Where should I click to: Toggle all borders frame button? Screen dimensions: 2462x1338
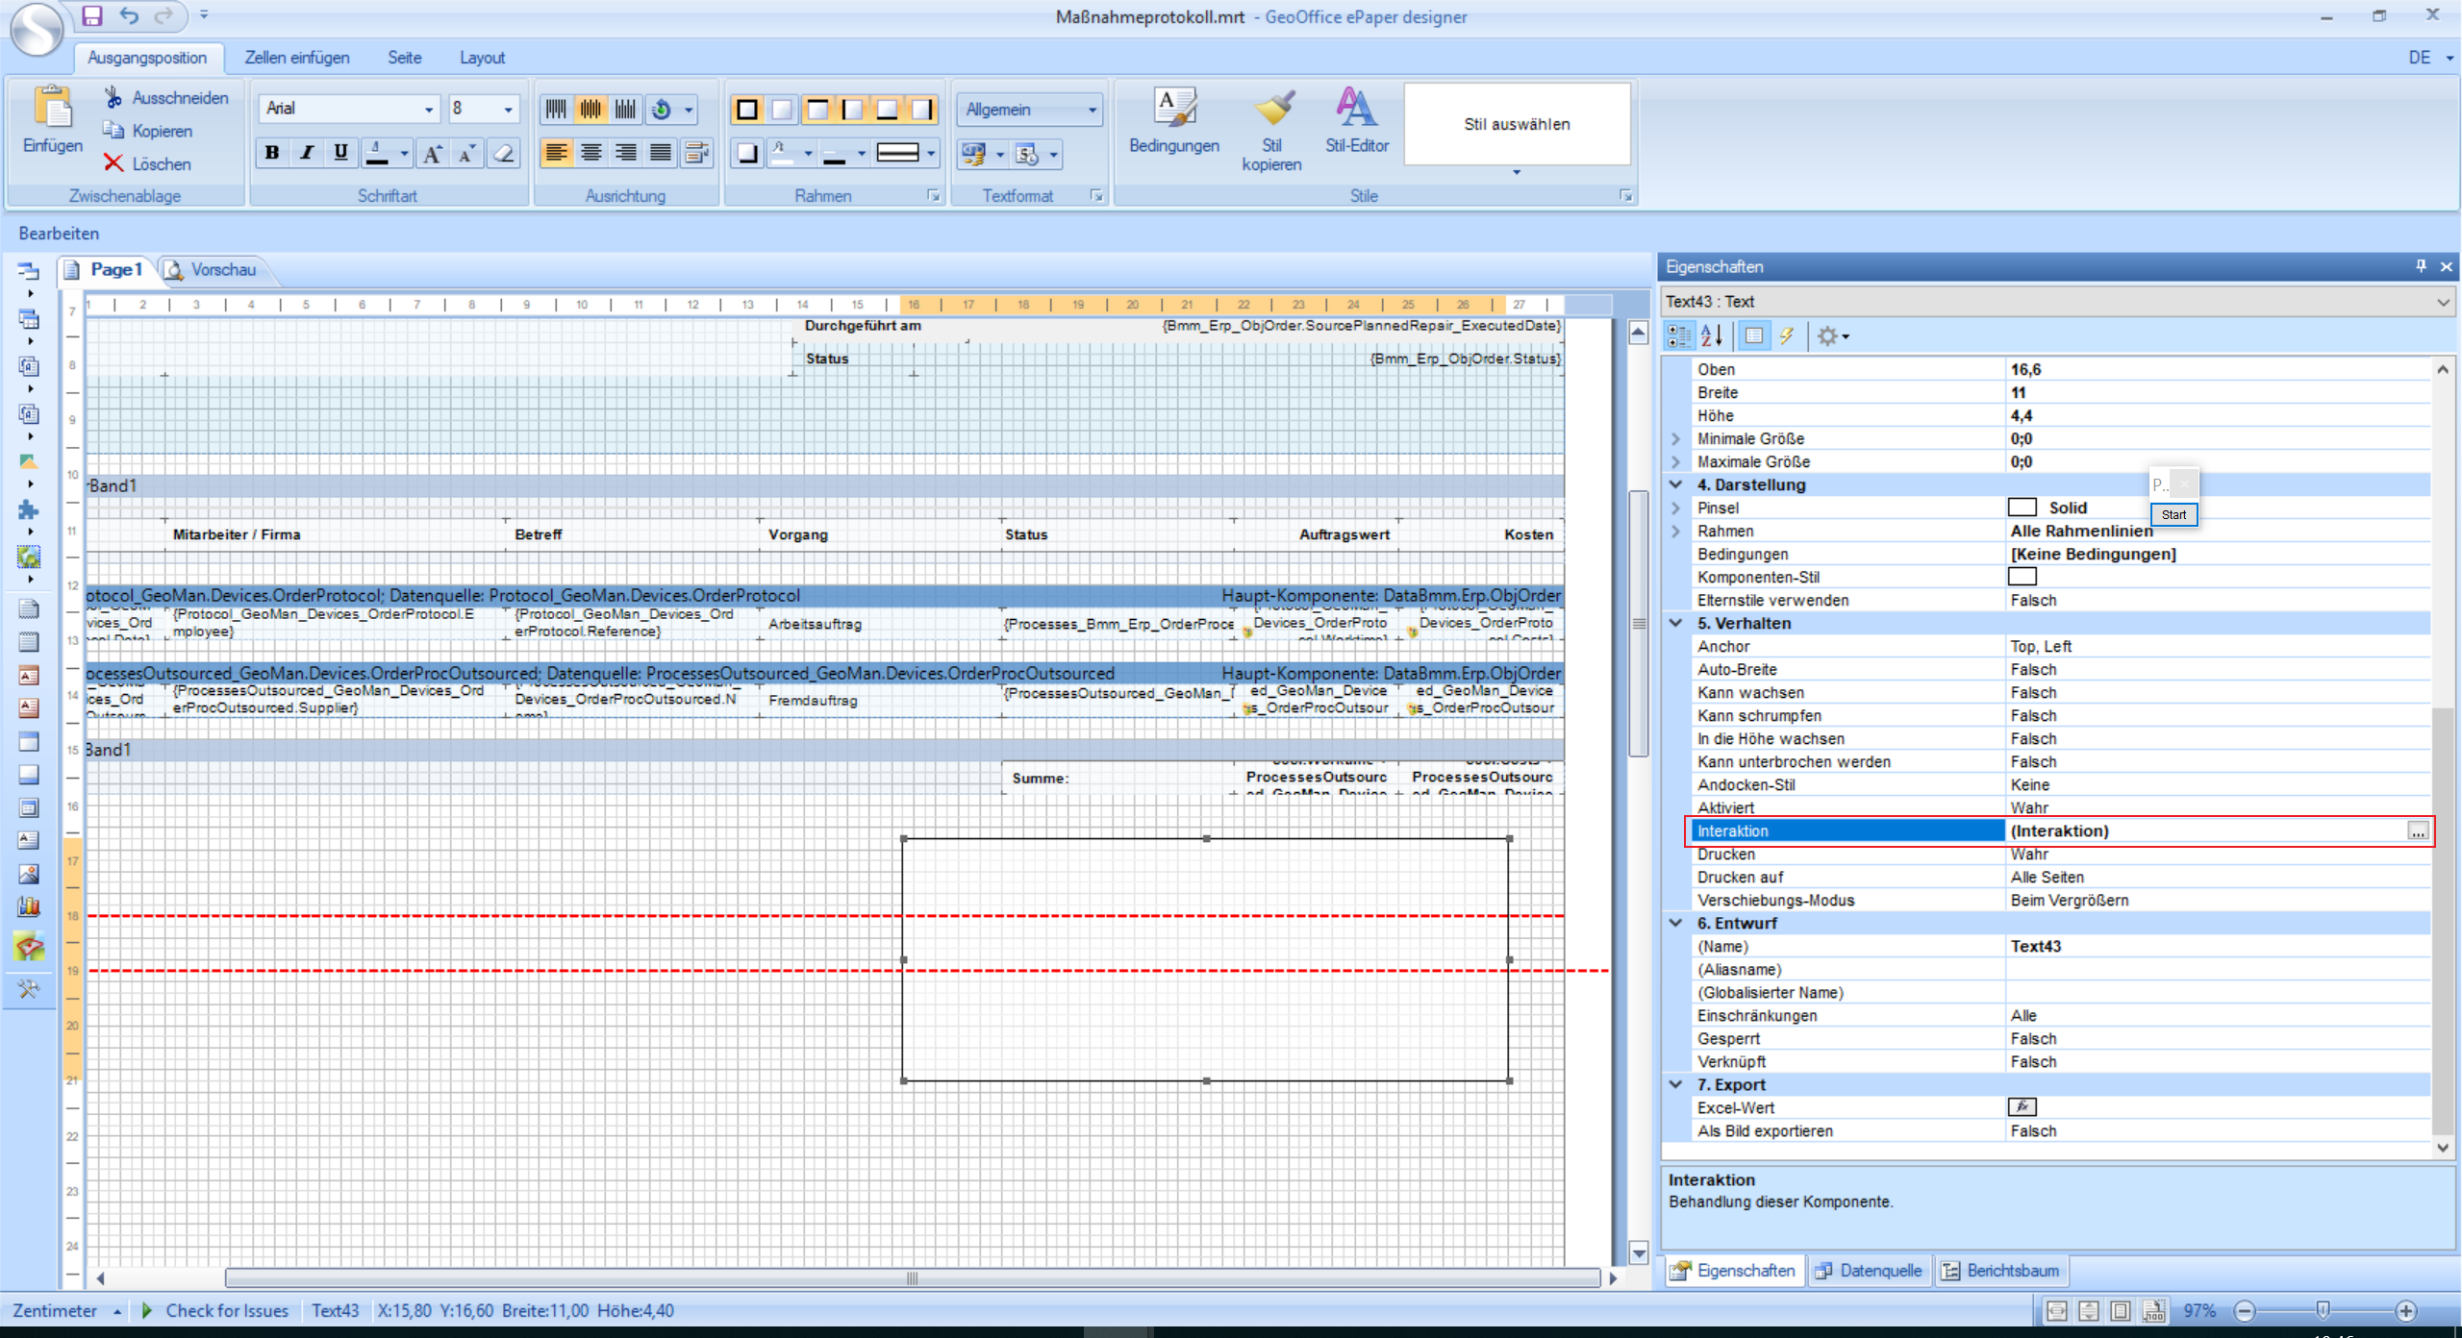(746, 110)
